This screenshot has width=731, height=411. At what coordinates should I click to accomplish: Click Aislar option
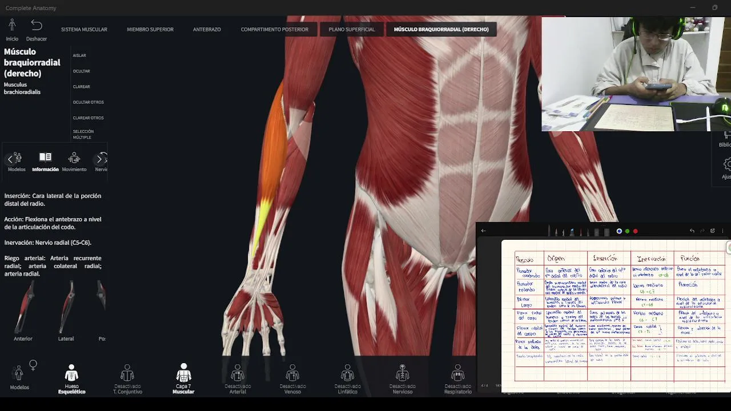pyautogui.click(x=79, y=55)
